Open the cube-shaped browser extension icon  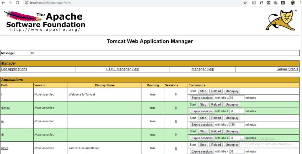pos(254,3)
